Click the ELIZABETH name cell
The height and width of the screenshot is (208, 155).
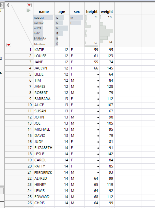tap(44, 148)
